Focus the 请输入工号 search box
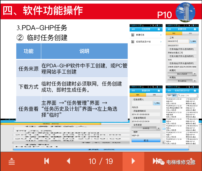The width and height of the screenshot is (202, 171). tap(187, 96)
